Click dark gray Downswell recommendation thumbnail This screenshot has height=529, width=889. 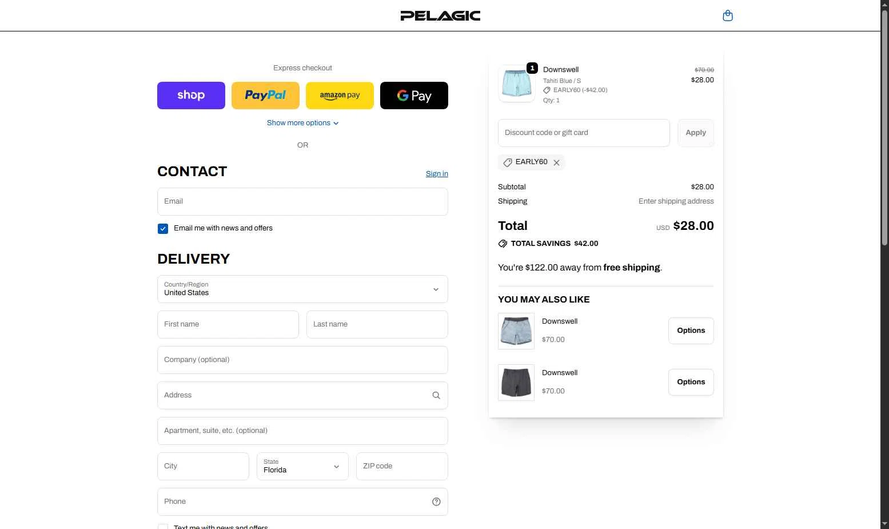(516, 383)
